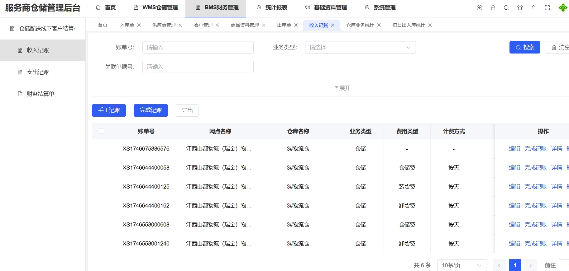Screen dimensions: 569x271
Task: Click the language switch (中) icon
Action: [x=479, y=8]
